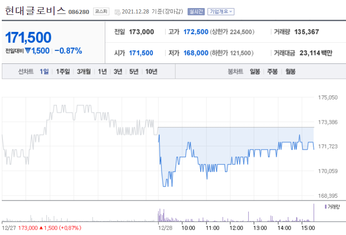Screen dimensions: 346x235
Task: Click the calendar clock icon beside the date
Action: coord(117,12)
